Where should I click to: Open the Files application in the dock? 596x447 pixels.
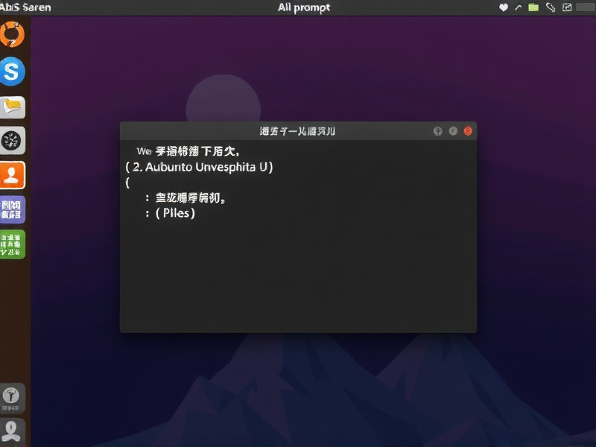pyautogui.click(x=13, y=107)
